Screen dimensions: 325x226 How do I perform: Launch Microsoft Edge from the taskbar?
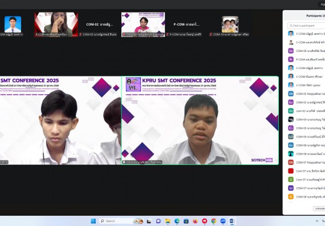coord(177,221)
